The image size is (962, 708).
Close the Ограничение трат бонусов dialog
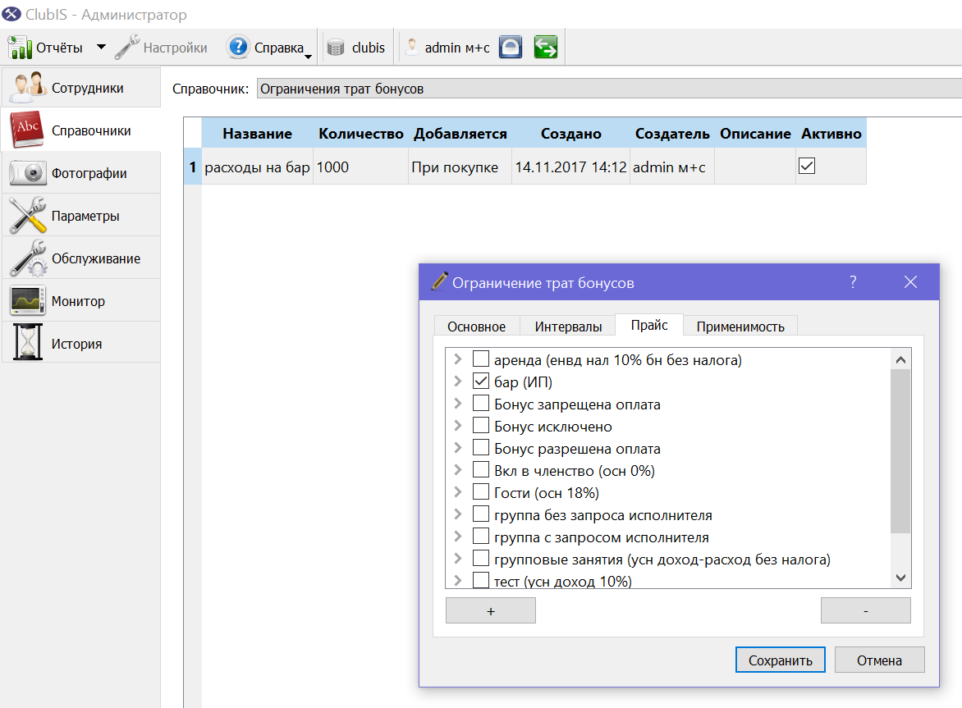tap(910, 282)
